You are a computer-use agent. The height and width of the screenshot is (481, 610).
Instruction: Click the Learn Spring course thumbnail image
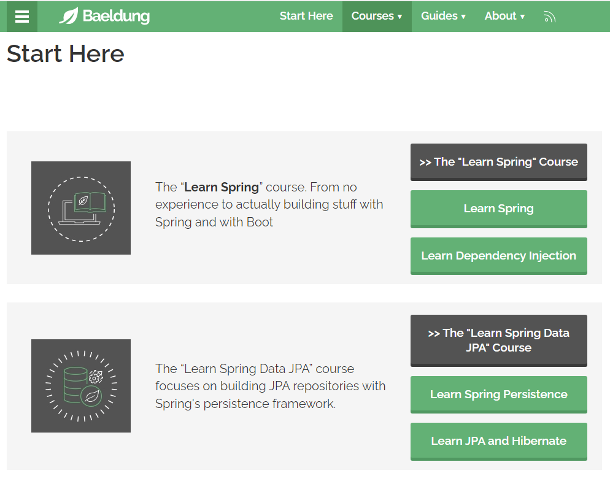pyautogui.click(x=81, y=208)
